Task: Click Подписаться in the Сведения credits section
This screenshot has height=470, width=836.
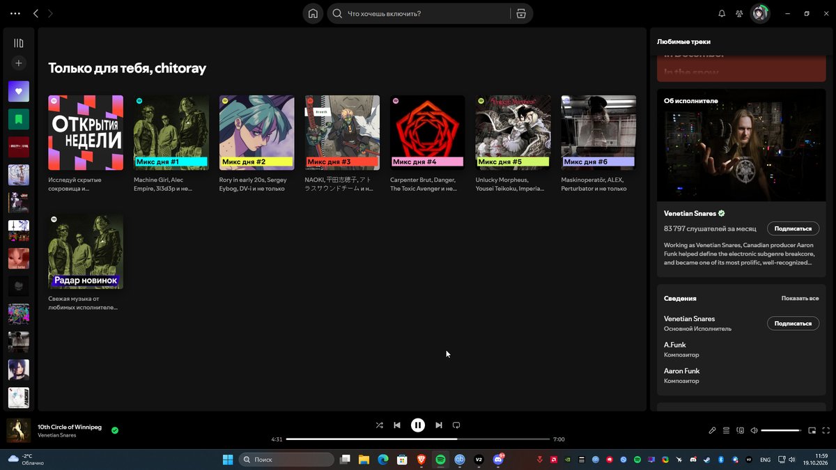Action: tap(793, 323)
